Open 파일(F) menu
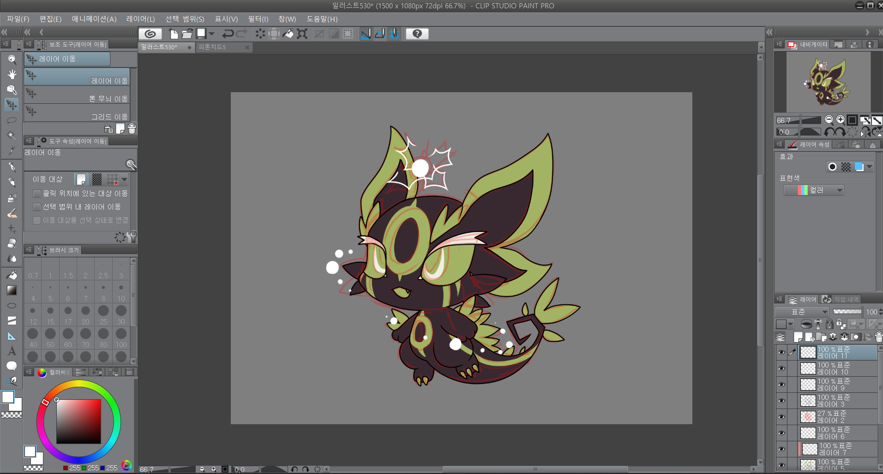883x474 pixels. click(x=18, y=19)
